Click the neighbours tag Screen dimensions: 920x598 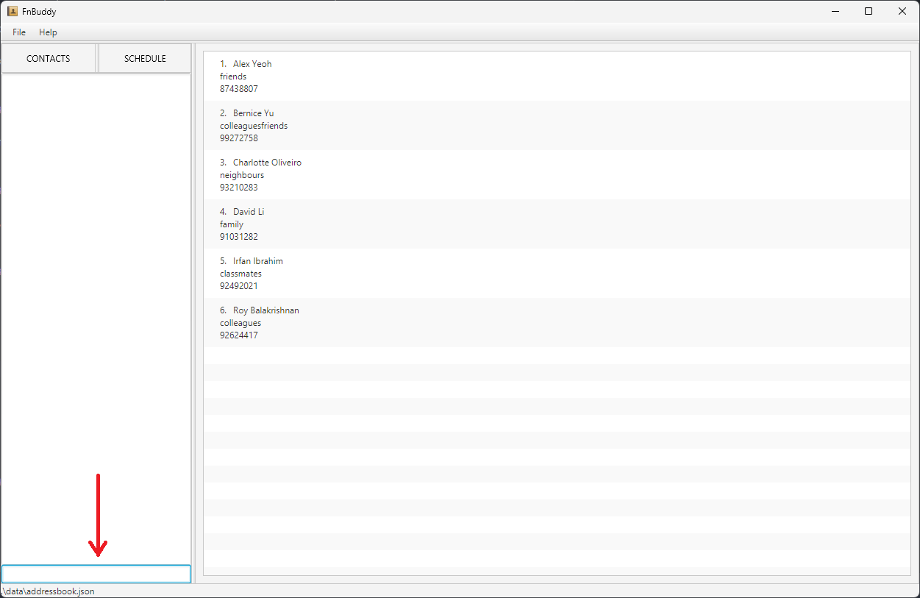(x=242, y=175)
